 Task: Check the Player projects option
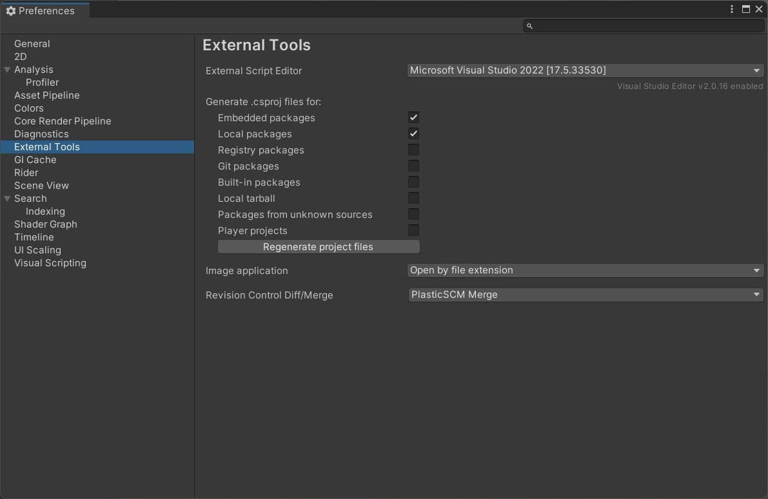[x=413, y=230]
